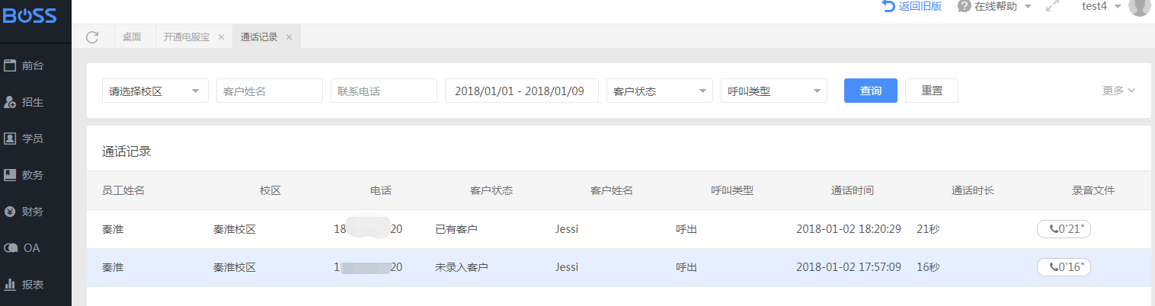Open the 呼叫类型 dropdown
Viewport: 1155px width, 306px height.
coord(774,91)
